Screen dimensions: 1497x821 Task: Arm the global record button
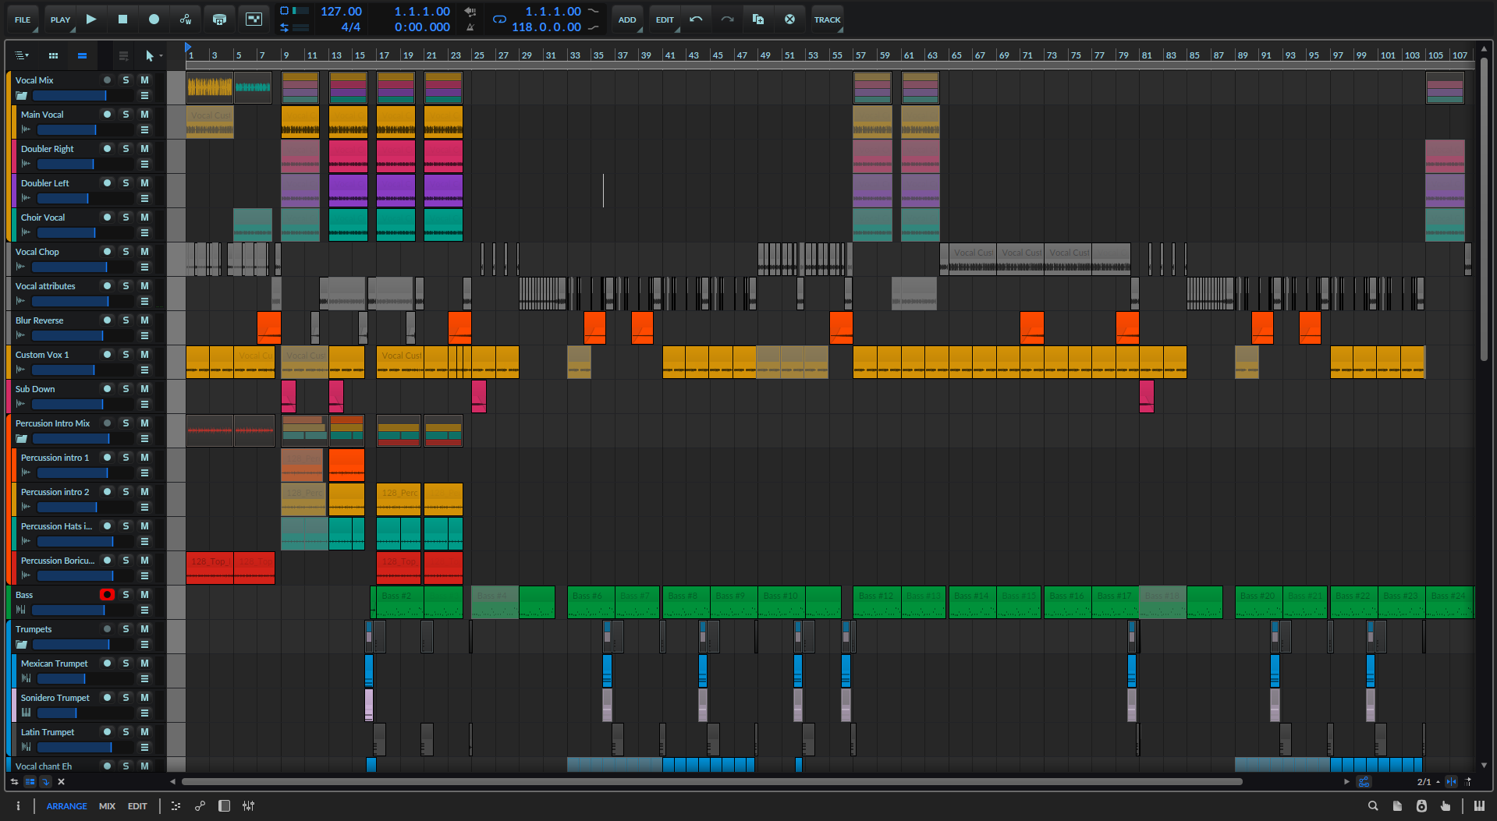point(154,19)
